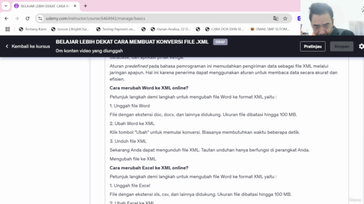The image size is (364, 204).
Task: Go back via Kembali ke kursus
Action: (x=28, y=46)
